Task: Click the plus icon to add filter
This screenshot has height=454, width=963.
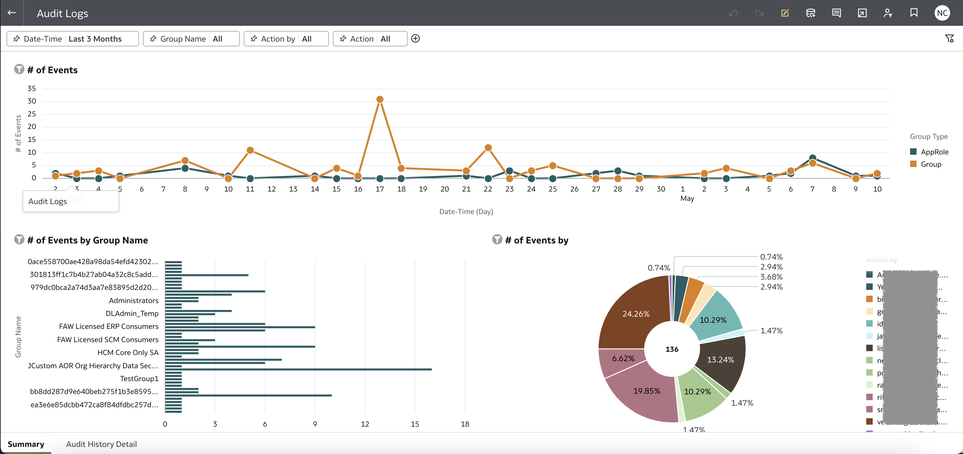Action: 416,38
